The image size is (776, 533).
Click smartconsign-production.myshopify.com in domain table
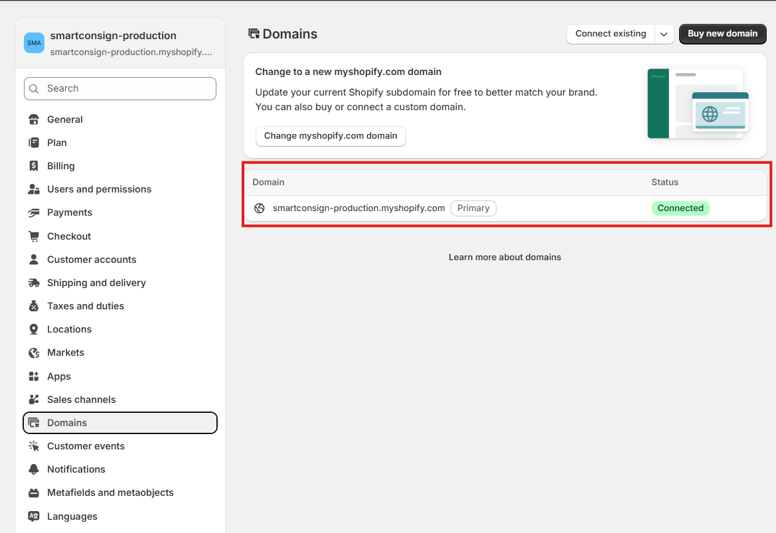(359, 208)
